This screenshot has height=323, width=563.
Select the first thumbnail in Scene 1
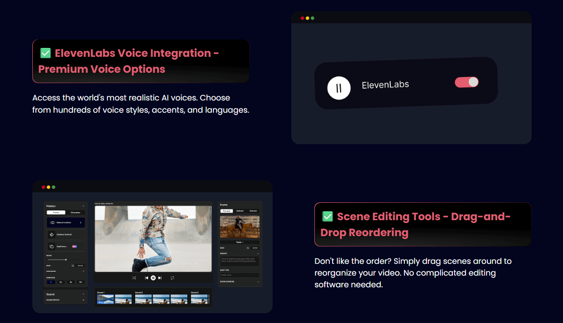coord(105,299)
